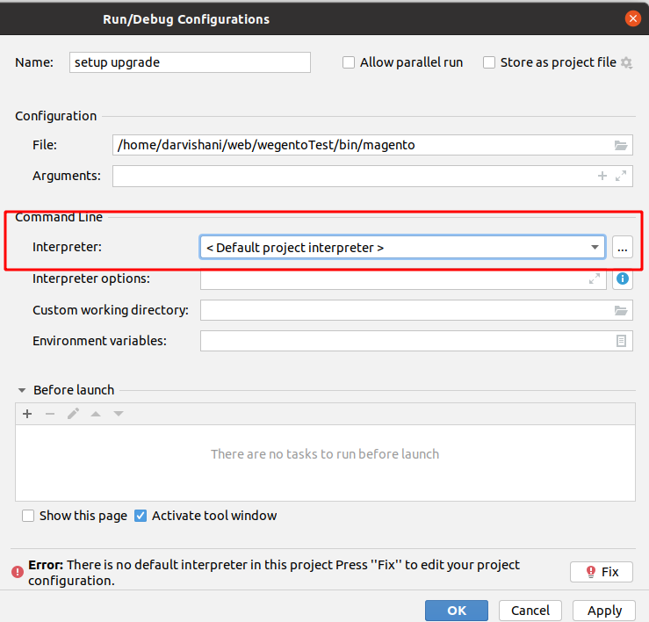Enable Allow parallel run checkbox
The width and height of the screenshot is (649, 622).
click(349, 62)
